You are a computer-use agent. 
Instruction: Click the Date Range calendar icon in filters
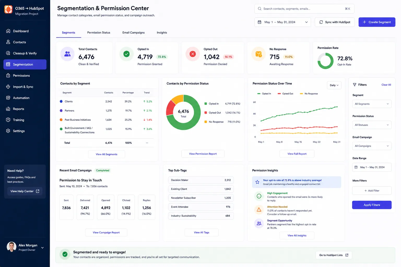(356, 167)
